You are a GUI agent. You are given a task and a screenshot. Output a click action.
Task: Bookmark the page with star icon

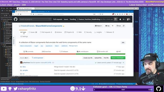pyautogui.click(x=102, y=14)
